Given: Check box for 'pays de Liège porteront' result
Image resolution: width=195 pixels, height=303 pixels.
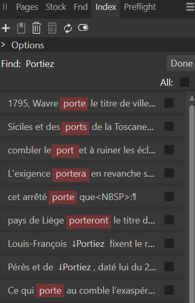Looking at the screenshot, I should click(x=169, y=220).
